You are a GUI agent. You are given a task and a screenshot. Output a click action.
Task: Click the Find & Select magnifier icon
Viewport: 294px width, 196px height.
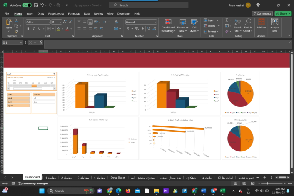[x=247, y=22]
